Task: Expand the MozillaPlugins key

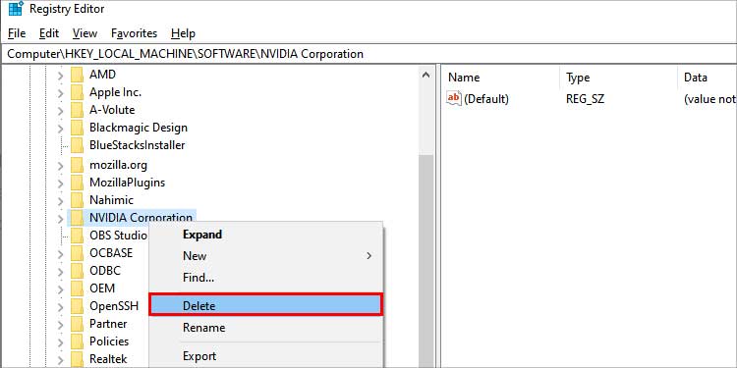Action: 60,184
